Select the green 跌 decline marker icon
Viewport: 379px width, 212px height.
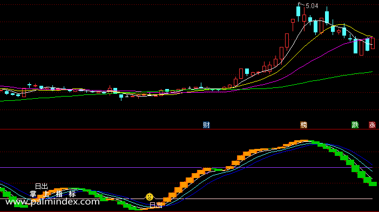(355, 125)
